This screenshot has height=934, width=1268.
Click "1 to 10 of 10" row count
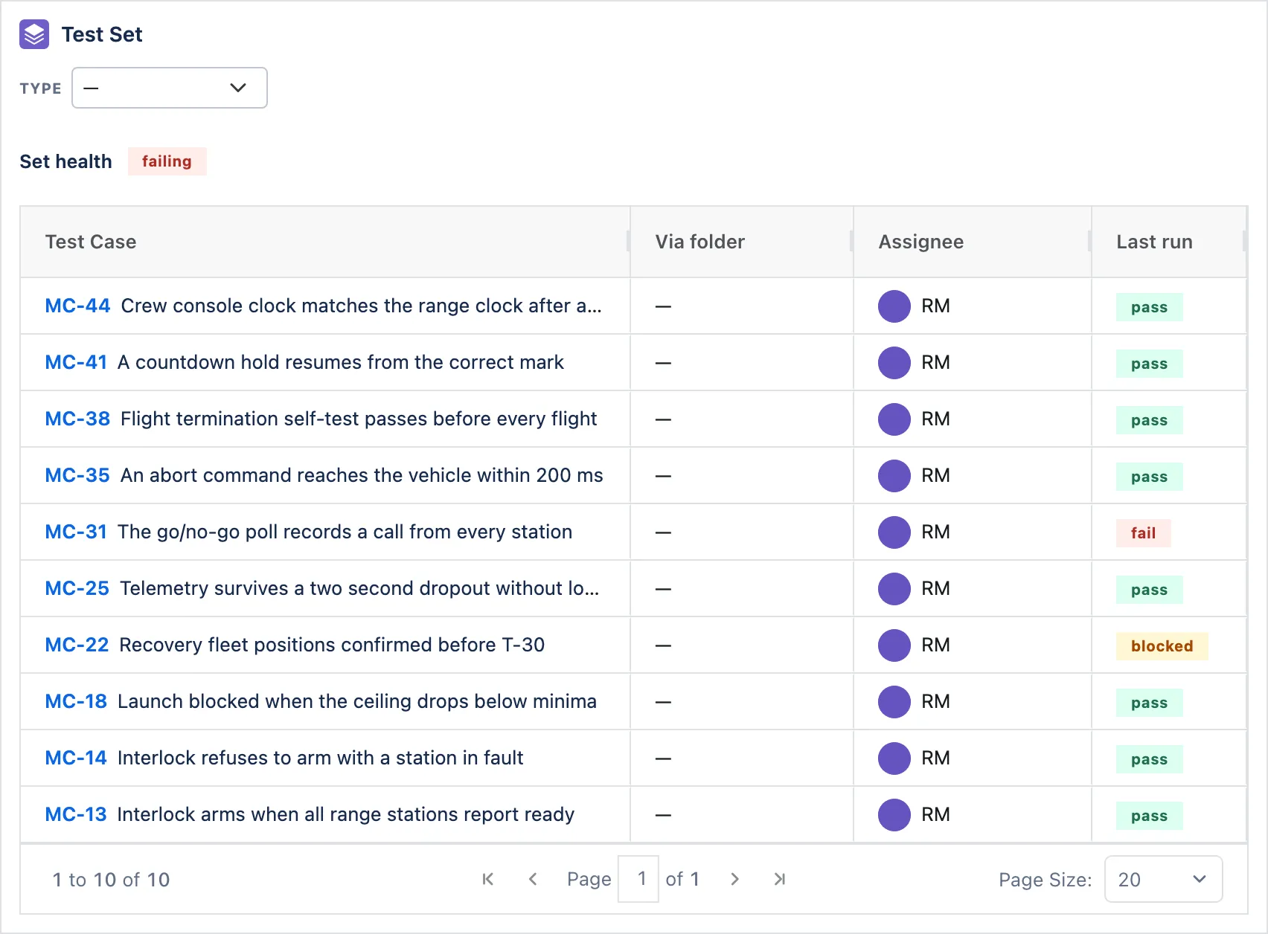(111, 880)
